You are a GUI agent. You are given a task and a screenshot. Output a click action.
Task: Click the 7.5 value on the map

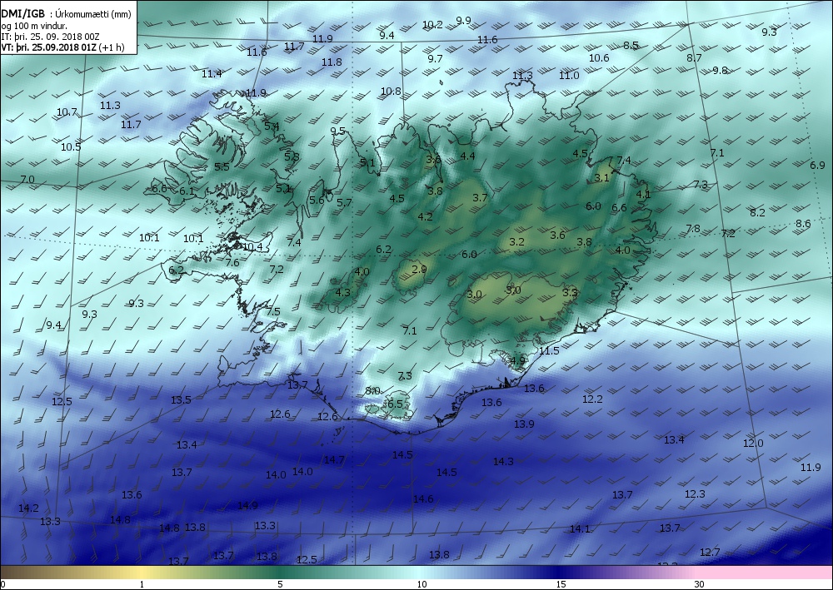click(273, 311)
